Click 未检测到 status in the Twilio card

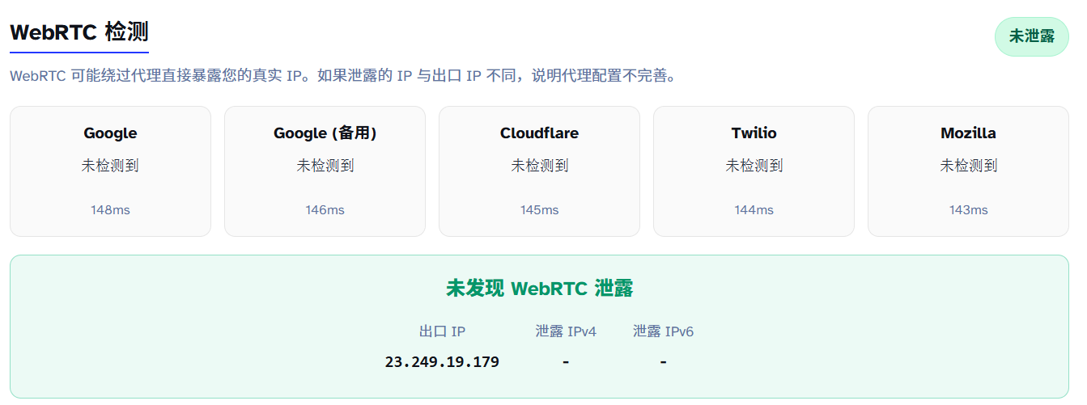(754, 166)
